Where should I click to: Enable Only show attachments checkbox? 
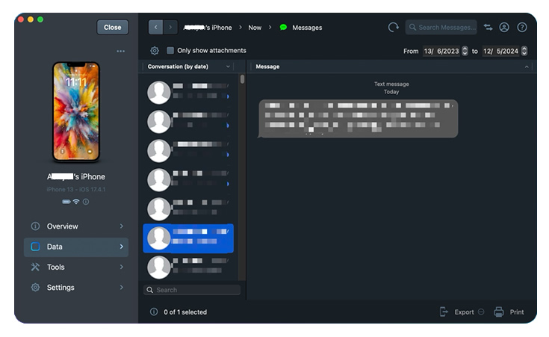pyautogui.click(x=170, y=51)
